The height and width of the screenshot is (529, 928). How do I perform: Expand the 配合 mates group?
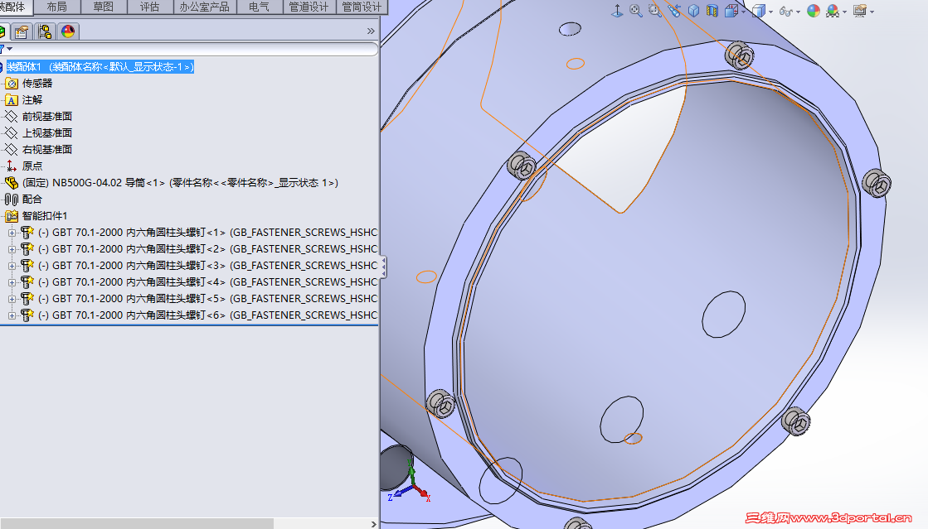33,199
